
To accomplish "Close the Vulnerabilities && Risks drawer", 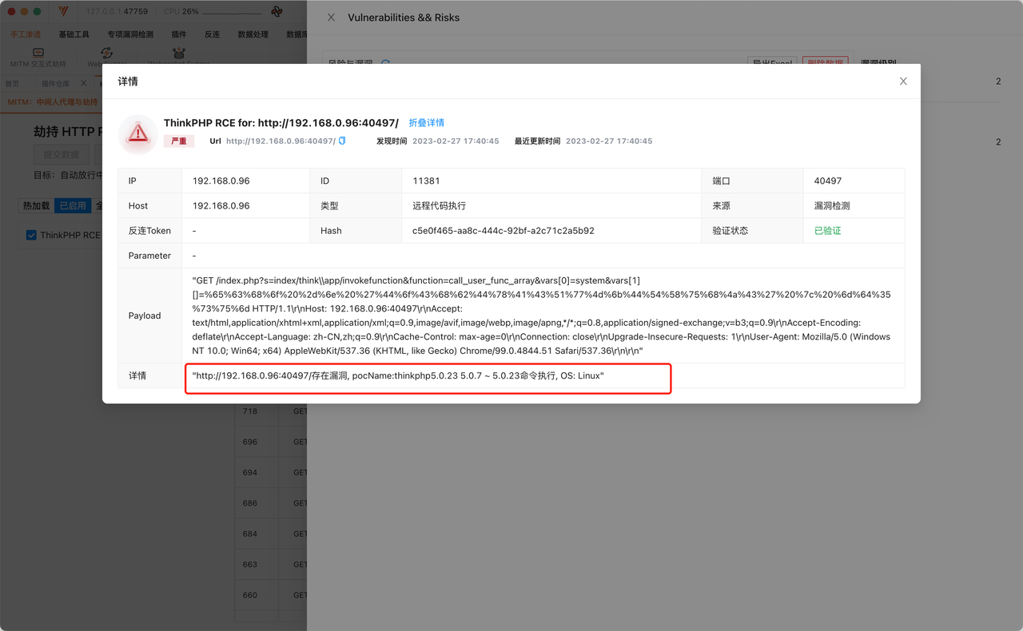I will click(331, 18).
